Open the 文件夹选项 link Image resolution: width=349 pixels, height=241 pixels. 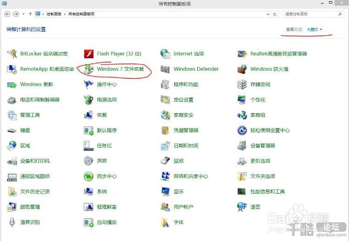pos(262,176)
